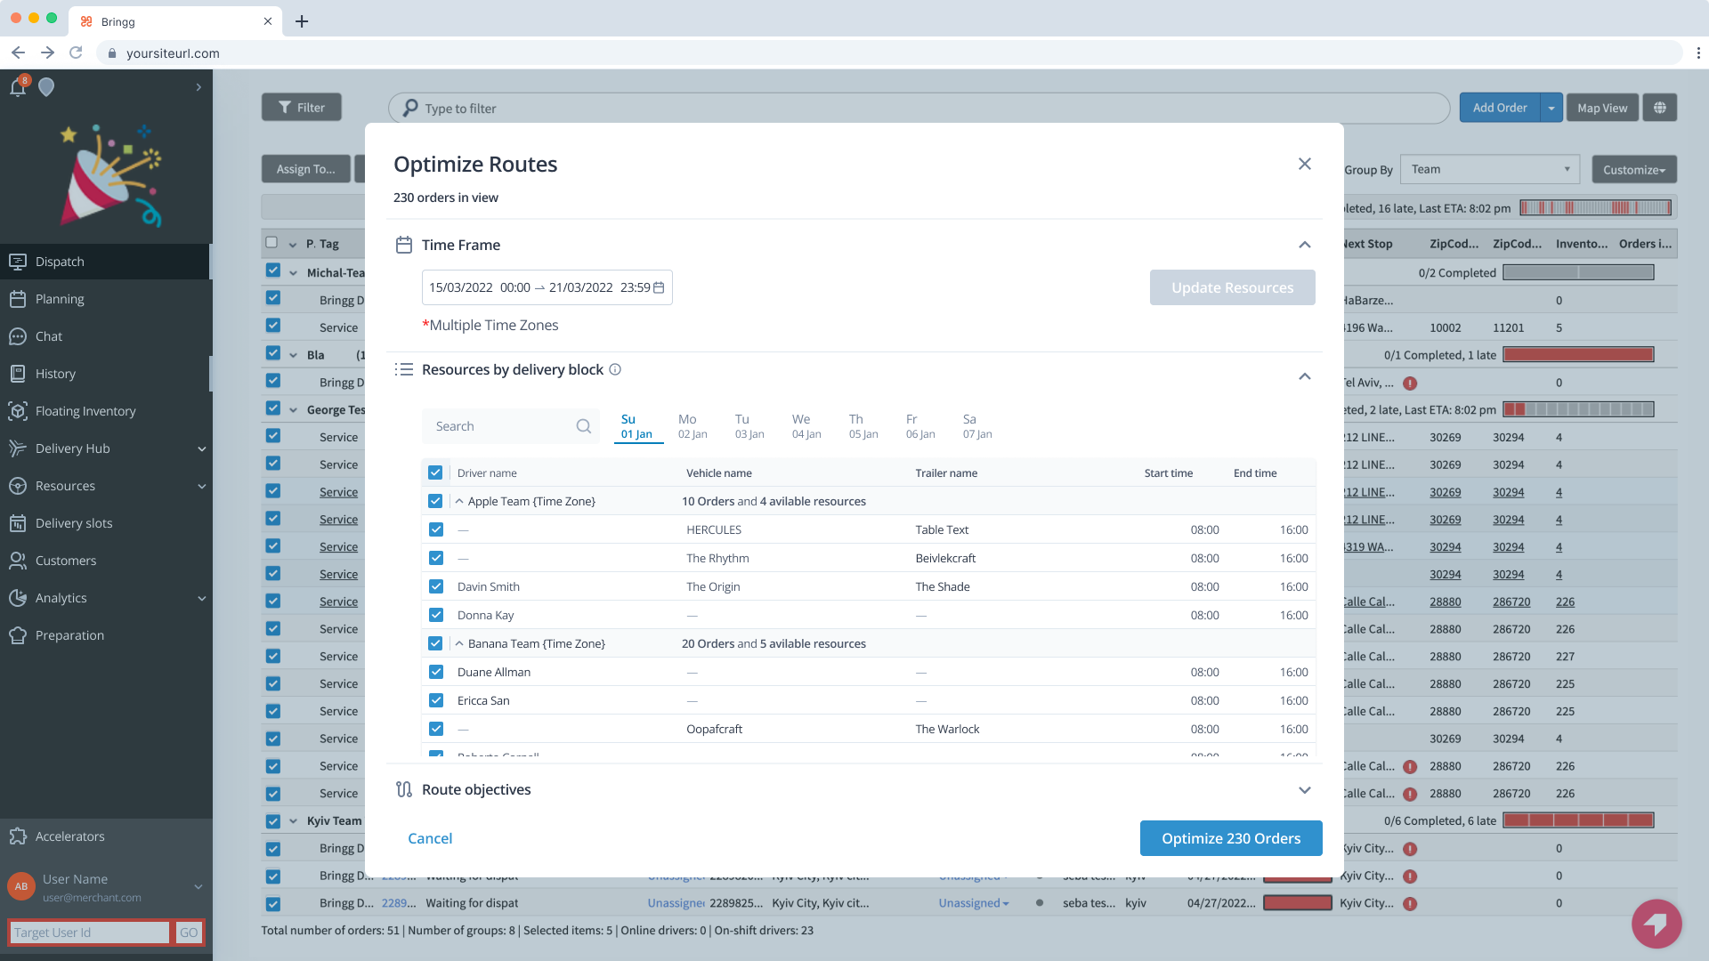The width and height of the screenshot is (1709, 961).
Task: Select the Sa 07 Jan tab
Action: pos(977,426)
